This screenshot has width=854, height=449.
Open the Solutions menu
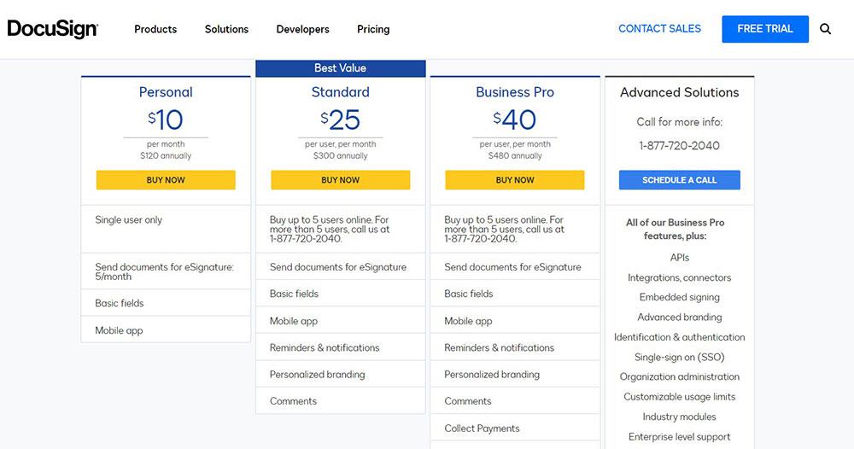226,29
